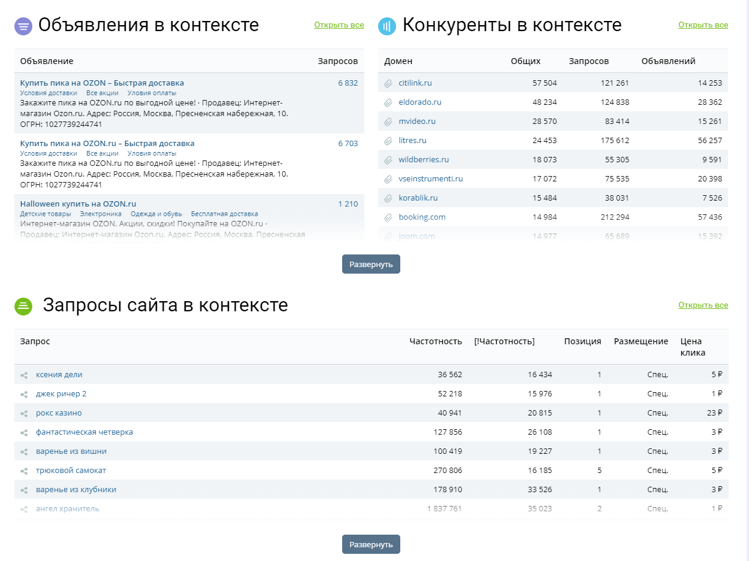The height and width of the screenshot is (561, 749).
Task: Click paperclip icon next to booking.com
Action: coord(388,217)
